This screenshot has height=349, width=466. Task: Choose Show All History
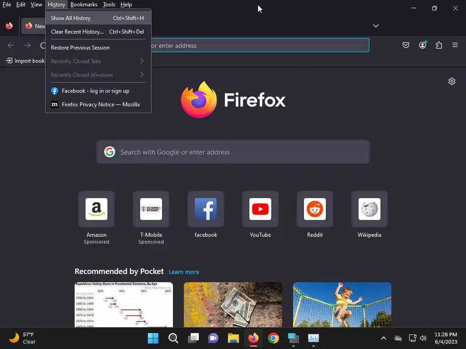pos(98,18)
